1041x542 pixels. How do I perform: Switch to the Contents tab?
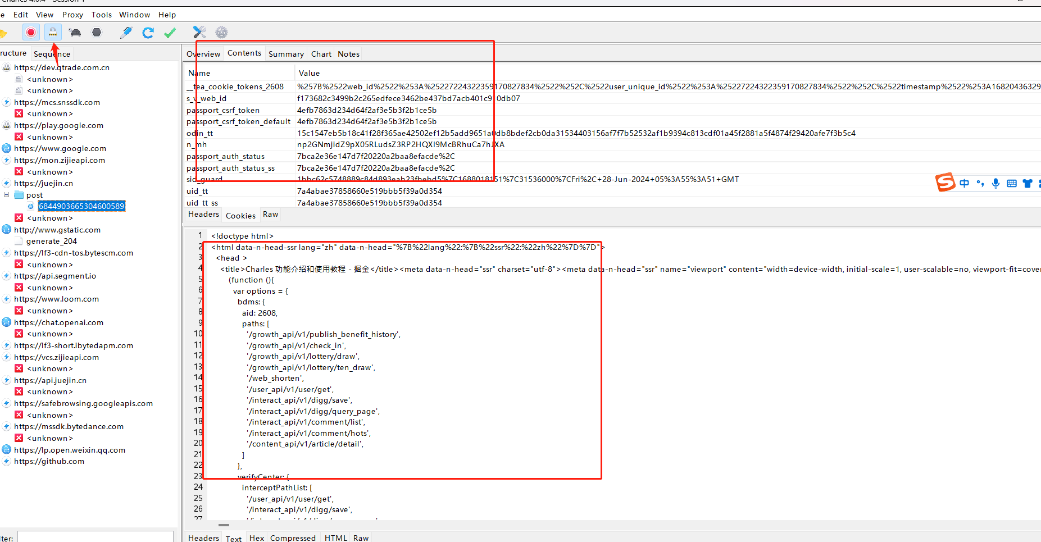(x=244, y=53)
